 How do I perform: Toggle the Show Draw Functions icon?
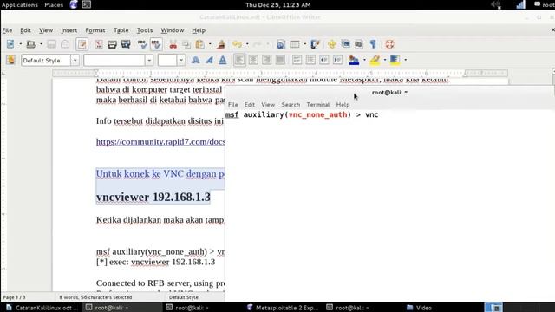pos(315,44)
